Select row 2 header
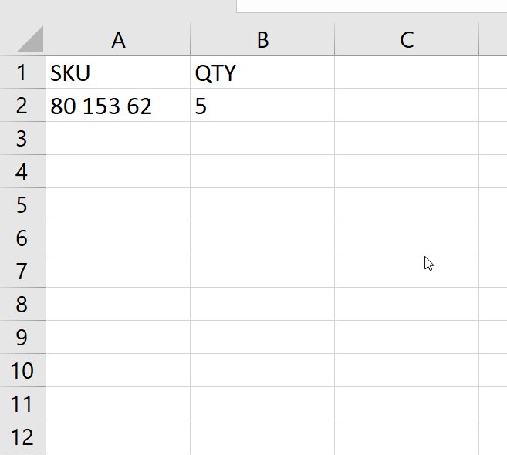507x455 pixels. click(22, 106)
